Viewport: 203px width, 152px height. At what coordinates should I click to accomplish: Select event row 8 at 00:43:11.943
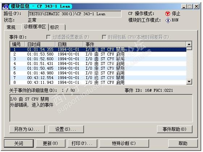(x=98, y=82)
